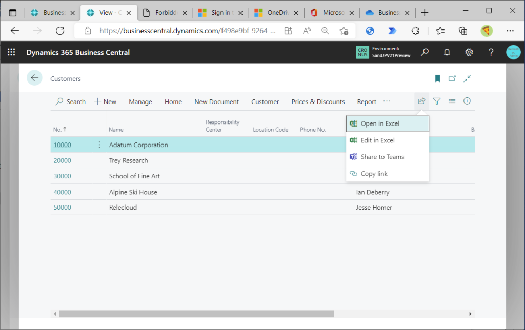
Task: Open page in new window icon
Action: (x=452, y=78)
